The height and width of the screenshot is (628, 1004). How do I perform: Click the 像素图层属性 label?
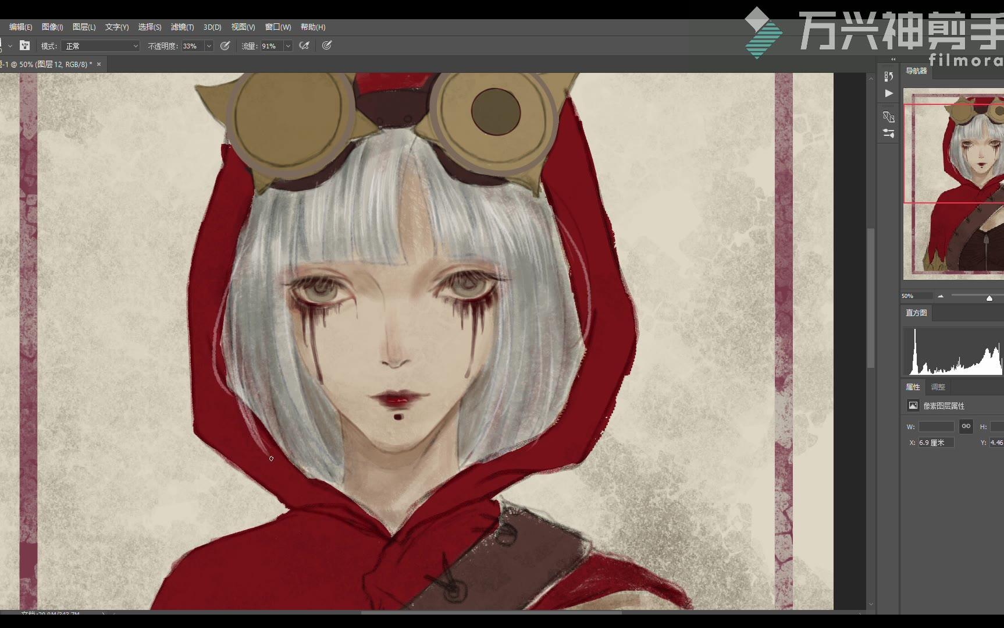[x=944, y=406]
